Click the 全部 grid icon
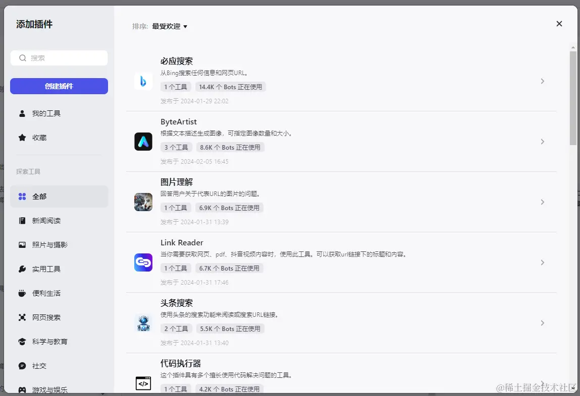580x396 pixels. click(x=22, y=196)
